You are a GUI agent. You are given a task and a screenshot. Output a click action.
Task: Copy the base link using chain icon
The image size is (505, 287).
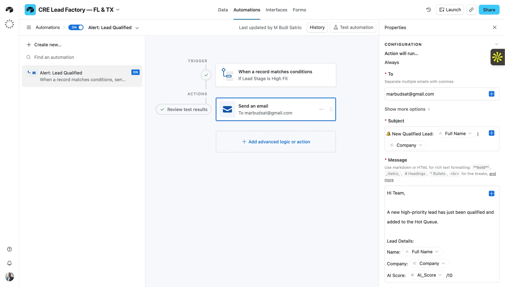point(471,9)
